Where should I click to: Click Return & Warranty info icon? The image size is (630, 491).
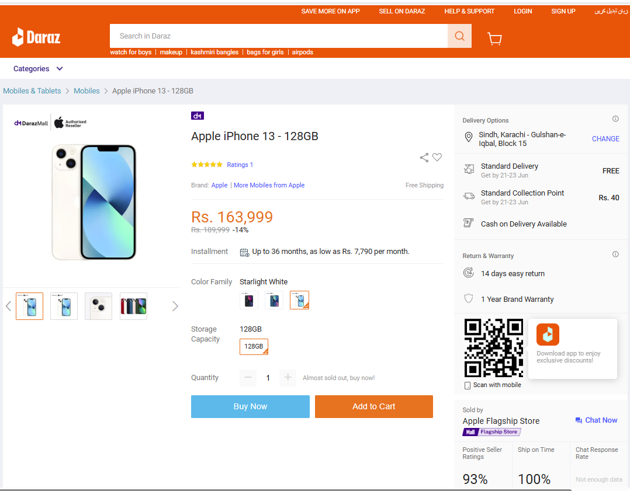click(615, 254)
